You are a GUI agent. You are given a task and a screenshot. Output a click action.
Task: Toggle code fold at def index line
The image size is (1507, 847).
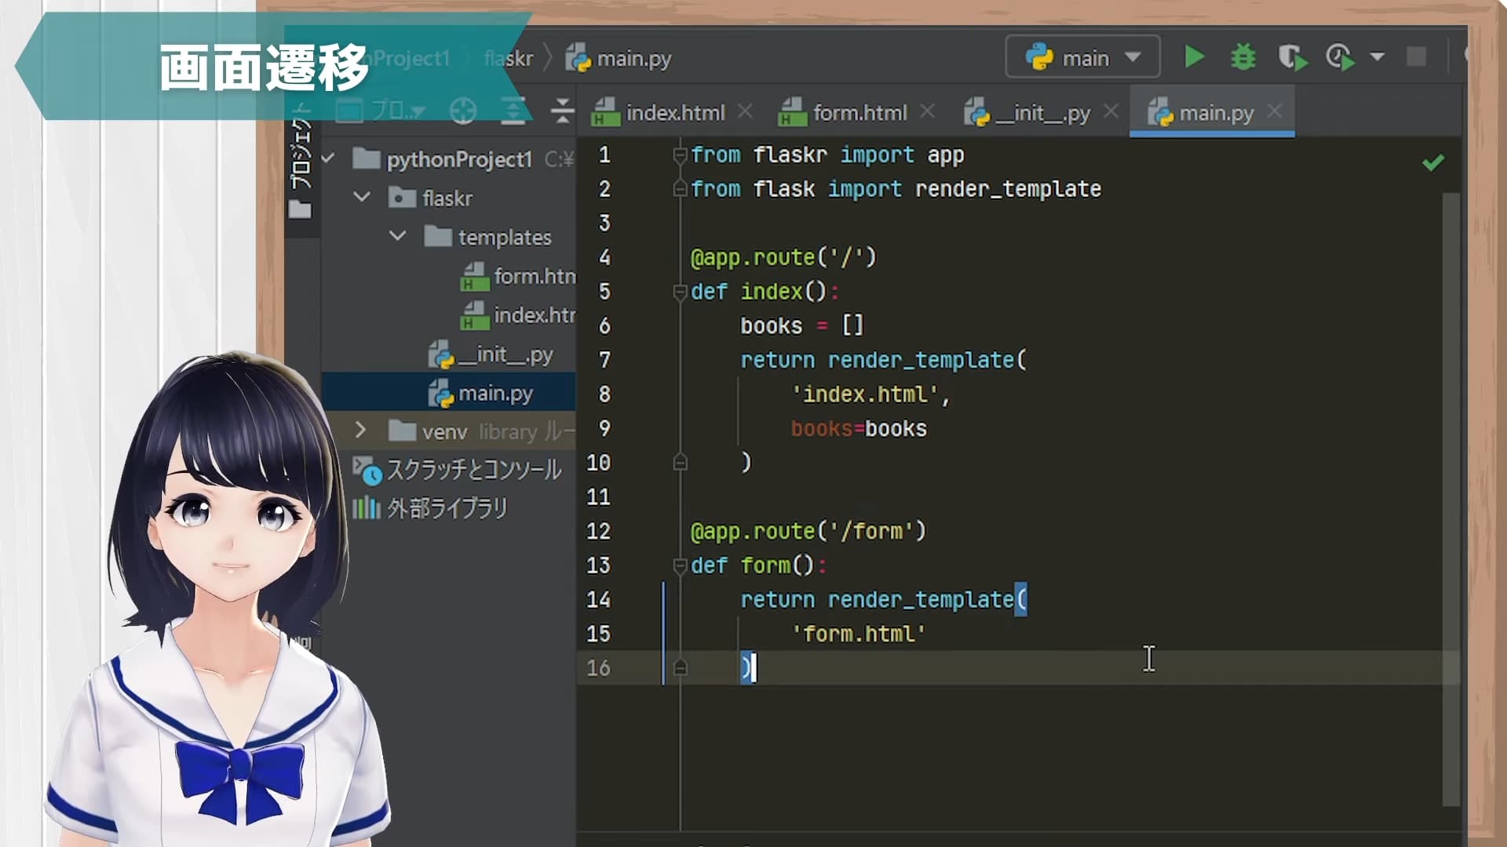tap(680, 292)
